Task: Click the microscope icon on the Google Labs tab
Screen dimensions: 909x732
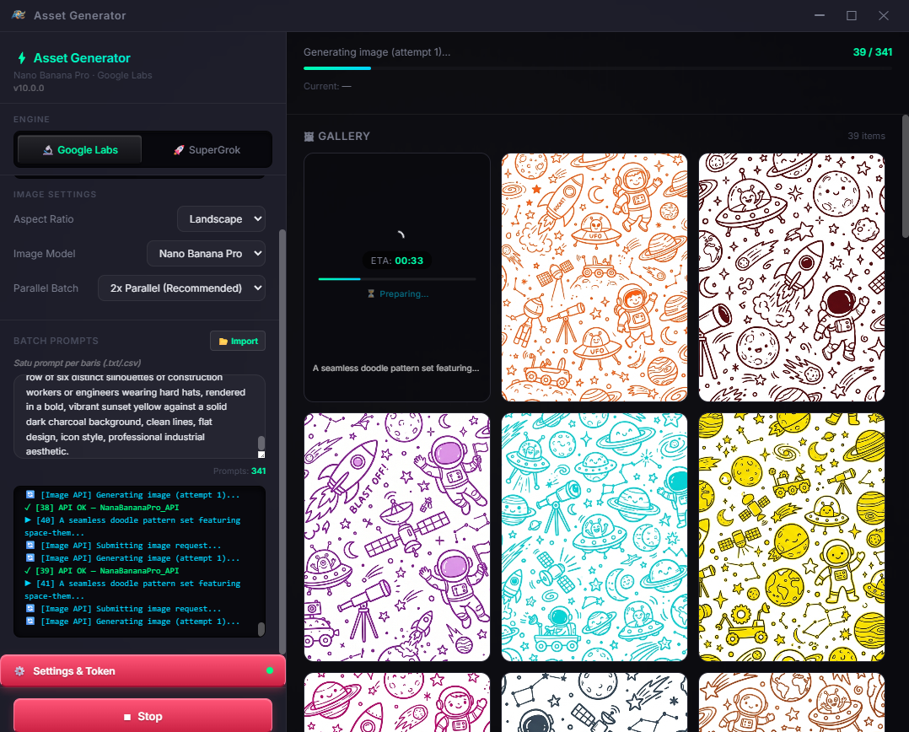Action: (x=47, y=150)
